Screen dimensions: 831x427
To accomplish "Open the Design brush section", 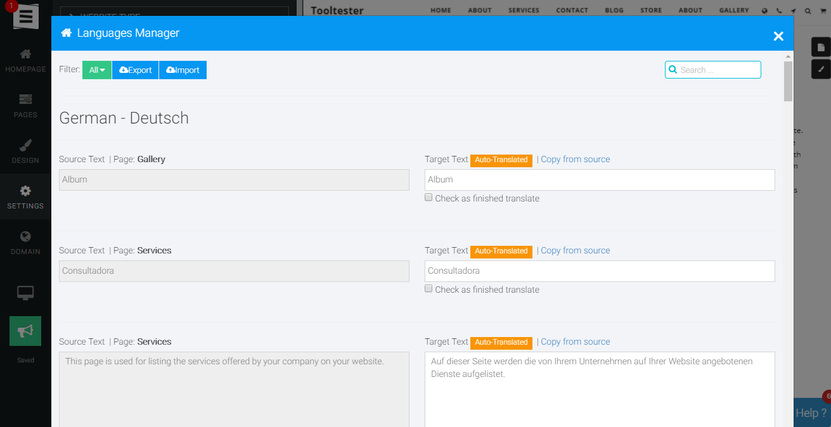I will point(25,152).
